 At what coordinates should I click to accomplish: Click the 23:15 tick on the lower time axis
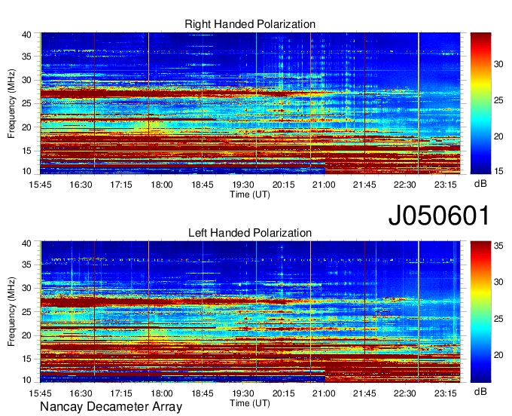(446, 393)
